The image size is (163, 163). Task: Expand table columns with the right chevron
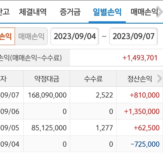[159, 79]
